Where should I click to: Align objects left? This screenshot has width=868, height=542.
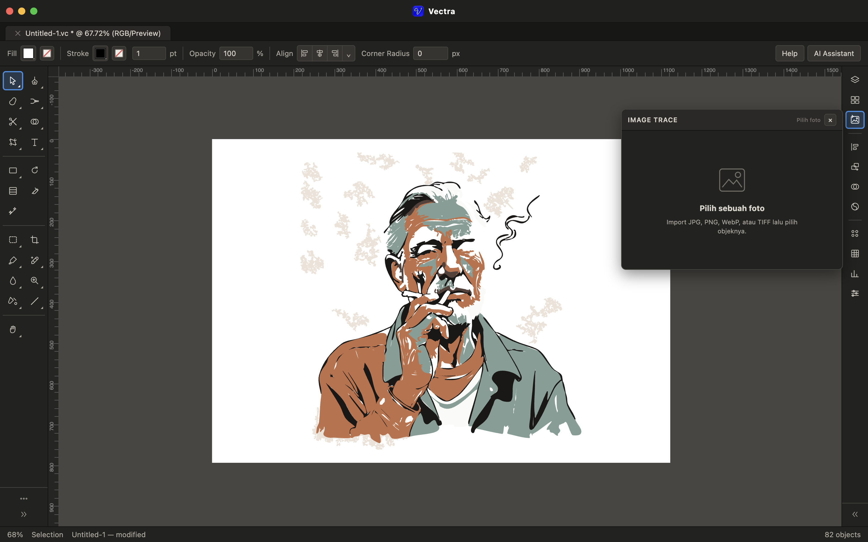pyautogui.click(x=304, y=53)
